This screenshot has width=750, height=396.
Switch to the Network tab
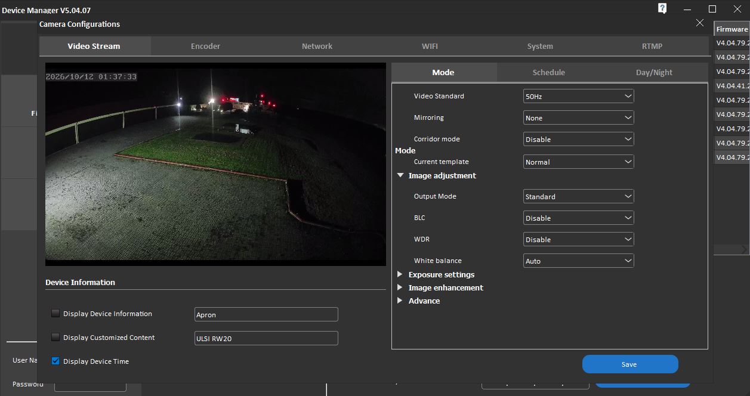click(317, 46)
